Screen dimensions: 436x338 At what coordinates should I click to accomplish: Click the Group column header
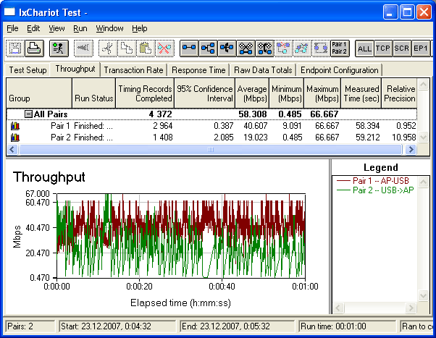coord(39,93)
